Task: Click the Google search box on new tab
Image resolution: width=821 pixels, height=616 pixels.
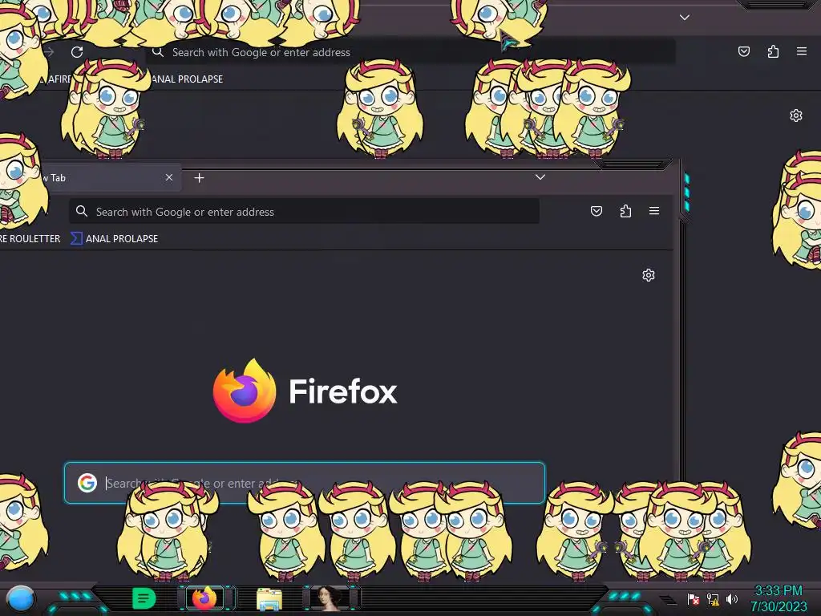Action: [304, 483]
